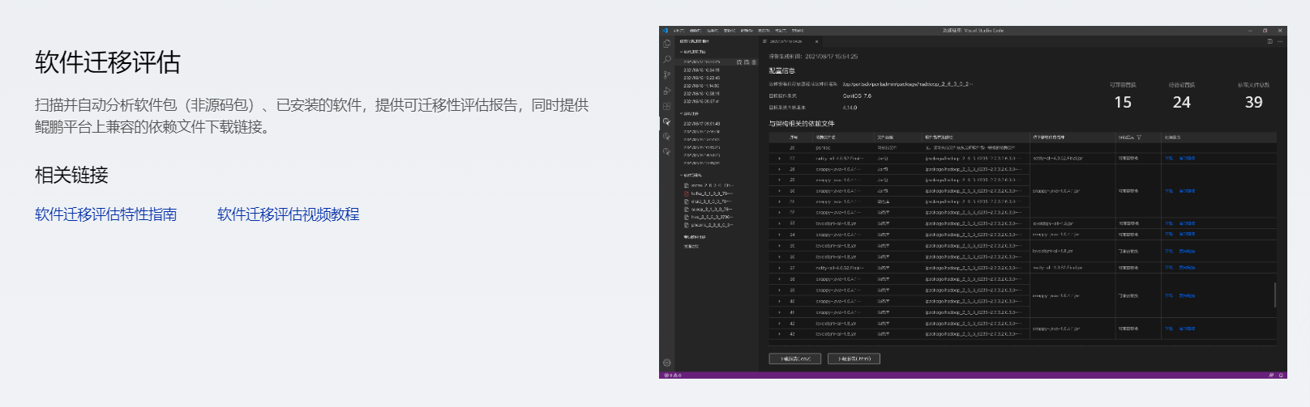The height and width of the screenshot is (407, 1310).
Task: Open the Extensions icon in activity bar
Action: point(666,106)
